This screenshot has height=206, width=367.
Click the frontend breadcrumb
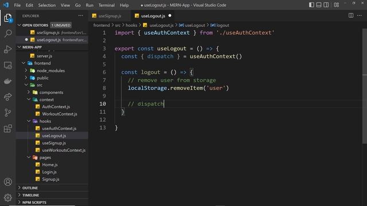click(101, 25)
